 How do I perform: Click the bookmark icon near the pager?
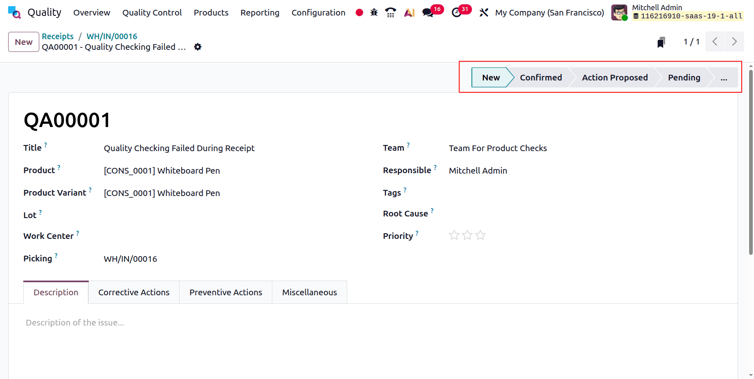tap(661, 42)
